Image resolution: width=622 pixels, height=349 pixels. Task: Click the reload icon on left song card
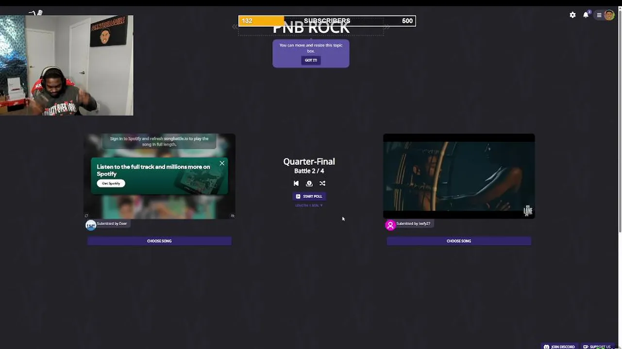point(86,216)
